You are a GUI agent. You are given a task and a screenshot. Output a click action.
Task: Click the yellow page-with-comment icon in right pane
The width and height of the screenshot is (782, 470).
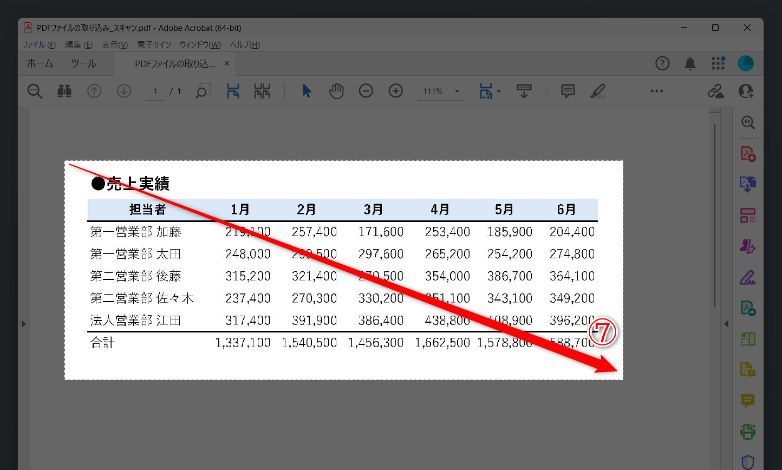click(748, 370)
